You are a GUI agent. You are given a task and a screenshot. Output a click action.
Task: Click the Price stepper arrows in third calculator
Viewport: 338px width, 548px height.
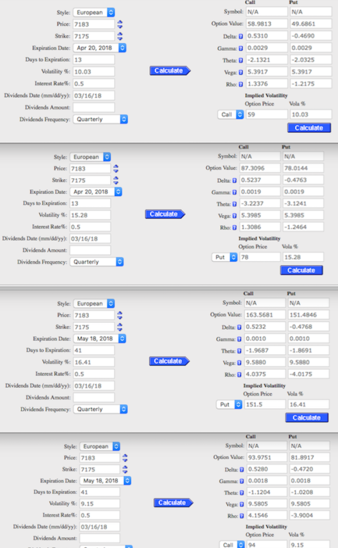[120, 315]
